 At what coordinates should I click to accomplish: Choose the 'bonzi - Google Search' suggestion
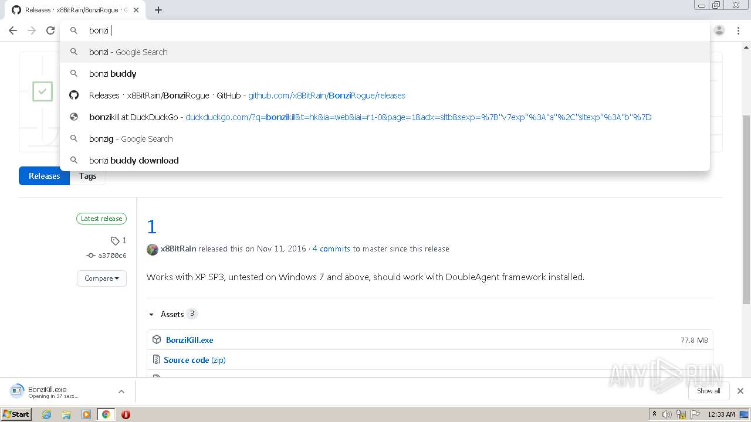[x=384, y=52]
